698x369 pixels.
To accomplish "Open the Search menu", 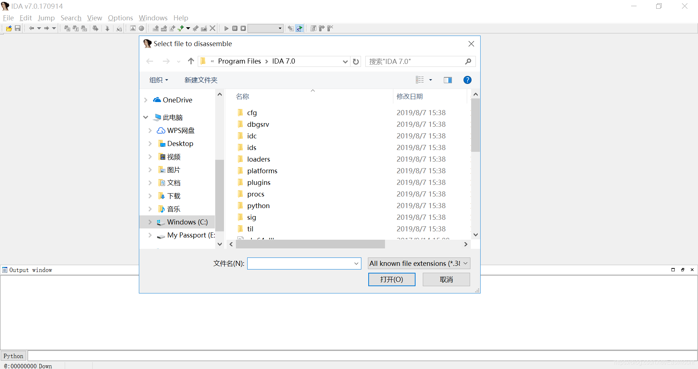I will click(71, 18).
